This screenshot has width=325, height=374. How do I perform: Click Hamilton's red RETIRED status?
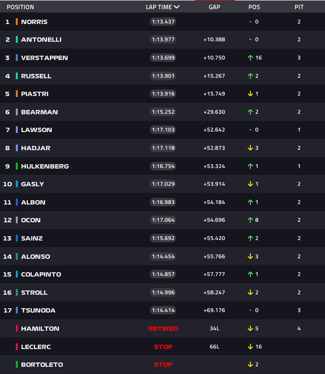click(x=163, y=328)
